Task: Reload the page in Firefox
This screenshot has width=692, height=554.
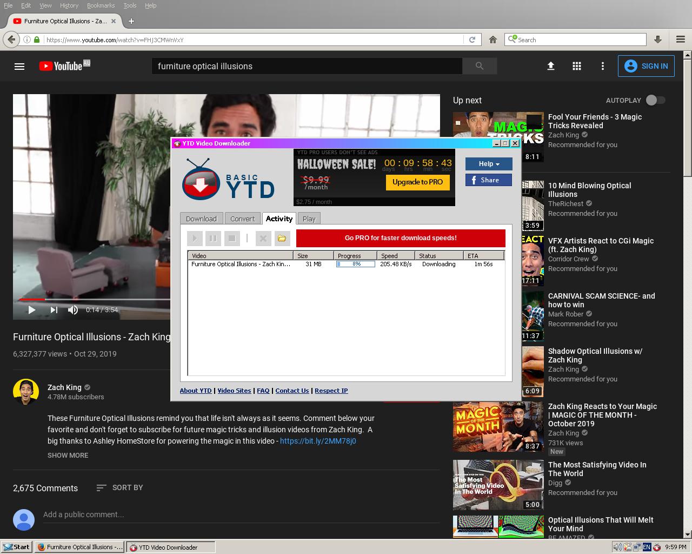Action: (472, 39)
